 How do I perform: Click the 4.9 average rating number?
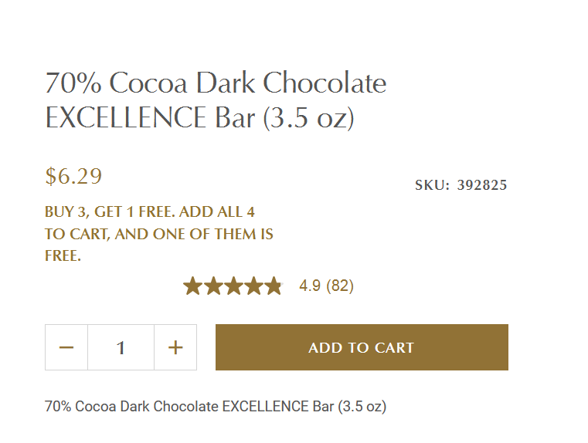310,286
